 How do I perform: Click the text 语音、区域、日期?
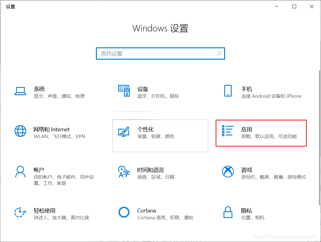point(156,177)
